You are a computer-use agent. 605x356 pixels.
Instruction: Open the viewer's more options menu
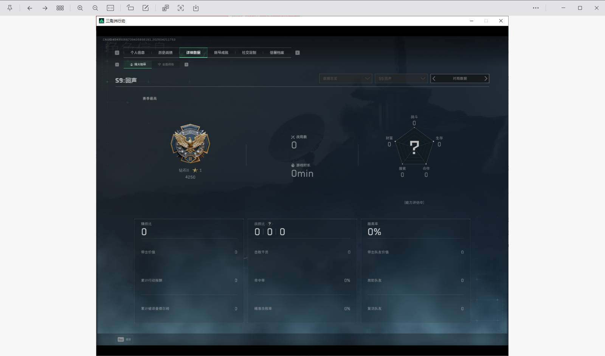(536, 8)
